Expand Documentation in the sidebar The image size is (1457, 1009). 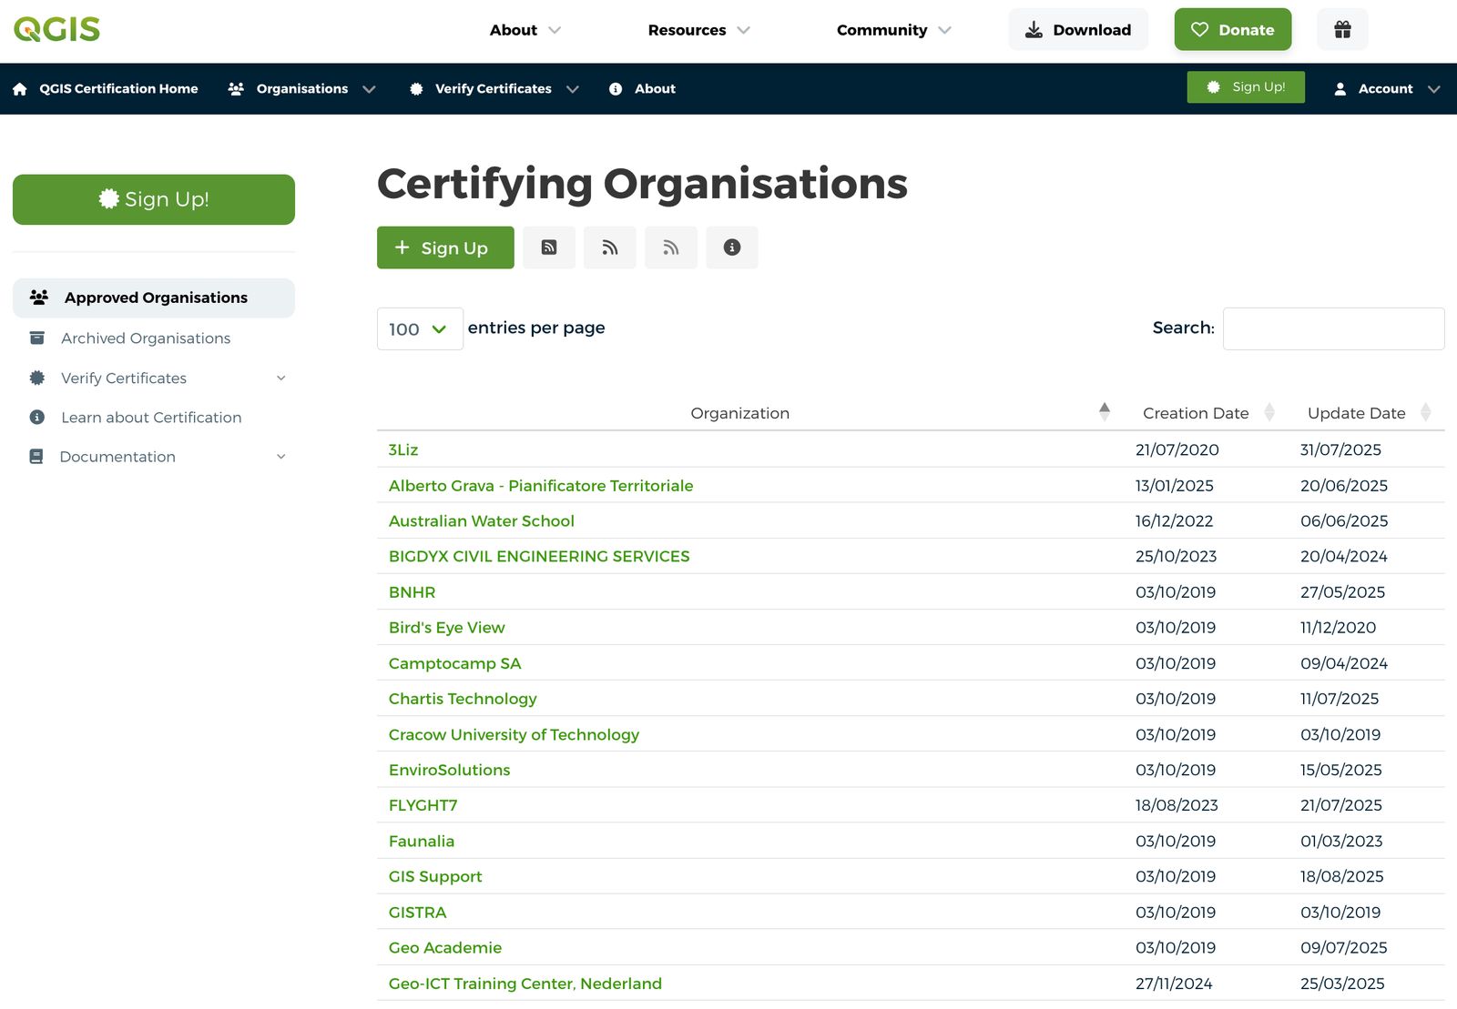(280, 457)
